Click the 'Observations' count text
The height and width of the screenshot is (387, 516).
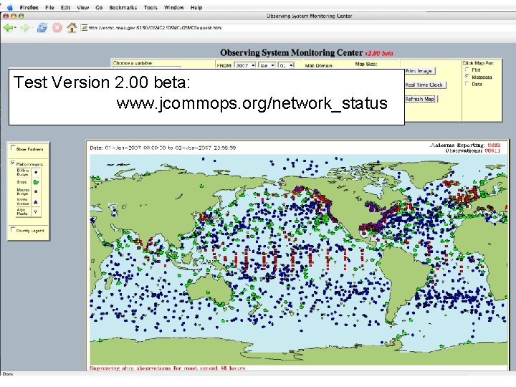click(473, 150)
